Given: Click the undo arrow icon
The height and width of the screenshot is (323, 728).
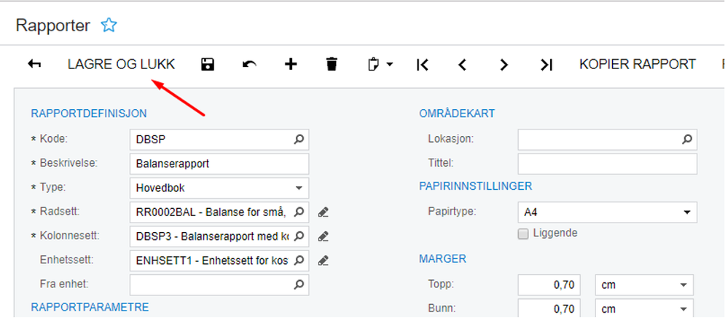Looking at the screenshot, I should click(249, 64).
